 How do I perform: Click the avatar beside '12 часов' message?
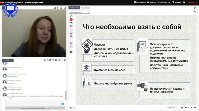[x=5, y=88]
